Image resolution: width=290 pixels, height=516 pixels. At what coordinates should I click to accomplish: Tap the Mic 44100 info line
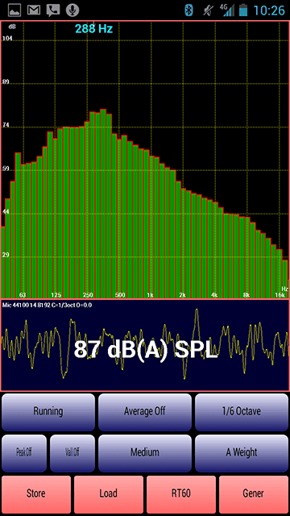pos(47,305)
